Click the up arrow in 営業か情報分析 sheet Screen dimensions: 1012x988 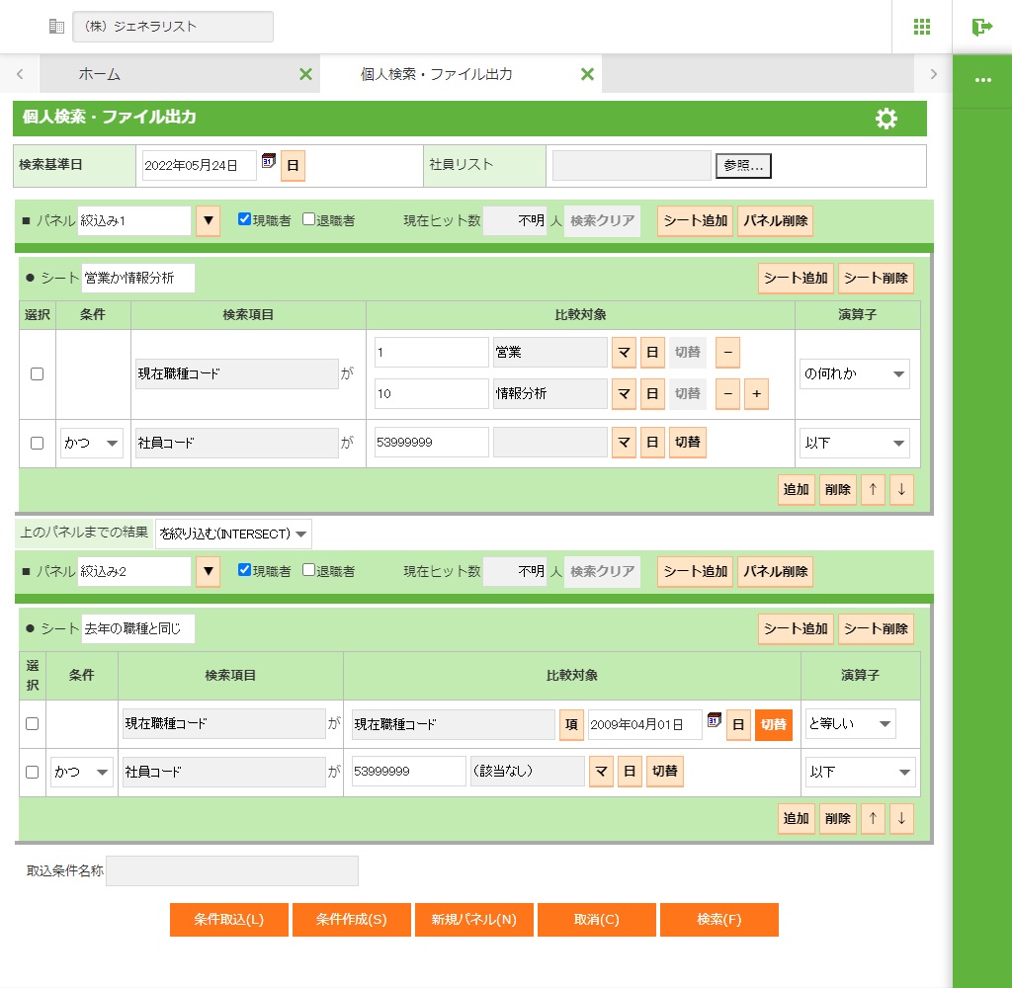point(872,490)
